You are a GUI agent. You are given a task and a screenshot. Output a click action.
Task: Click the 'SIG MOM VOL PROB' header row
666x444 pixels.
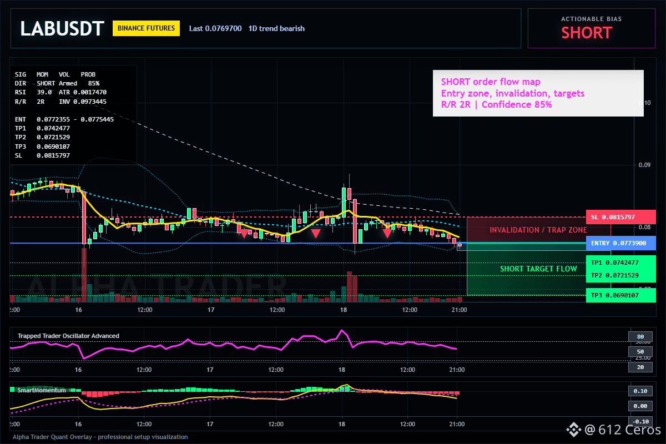pyautogui.click(x=55, y=74)
